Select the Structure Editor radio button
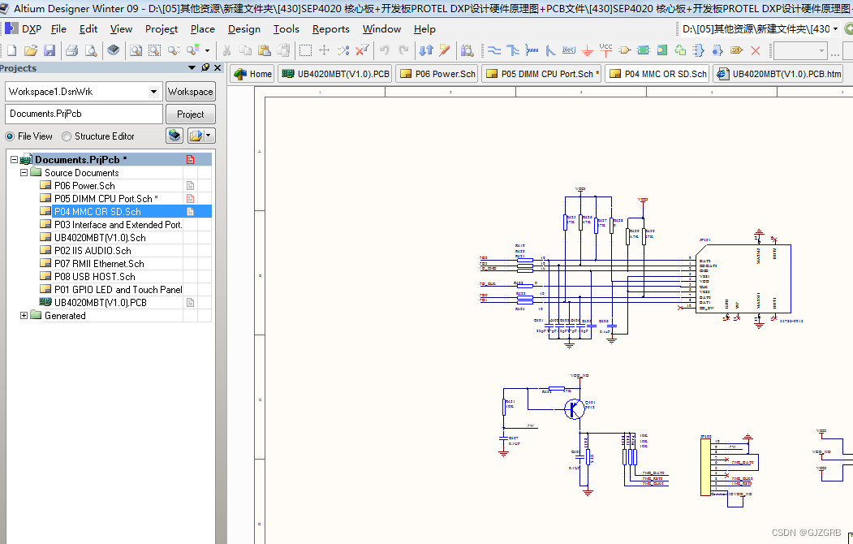 click(67, 136)
